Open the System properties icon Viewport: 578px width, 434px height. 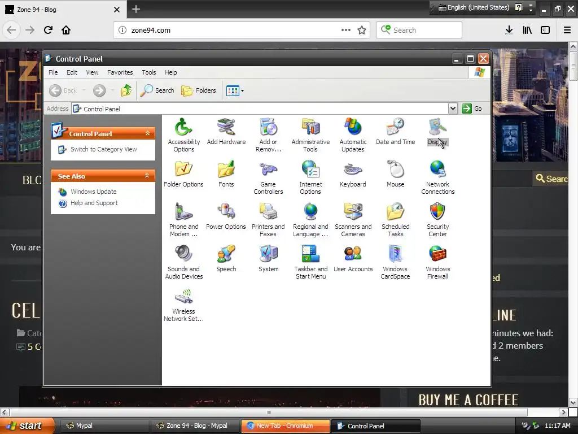(x=268, y=258)
